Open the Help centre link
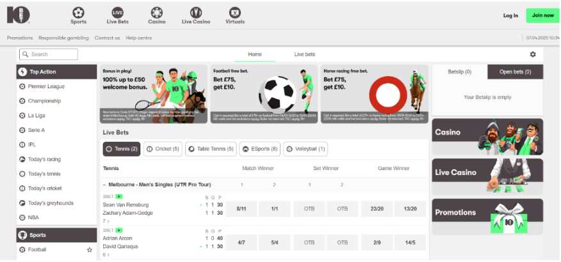561x262 pixels. 139,38
